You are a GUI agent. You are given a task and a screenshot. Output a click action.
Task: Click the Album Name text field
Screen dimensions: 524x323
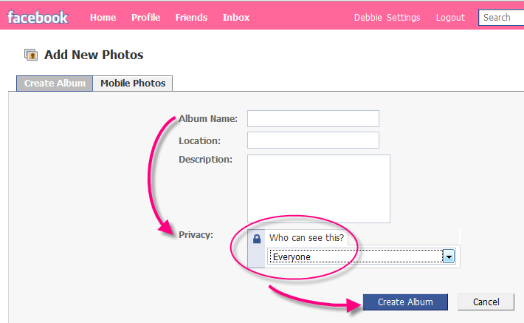point(313,118)
